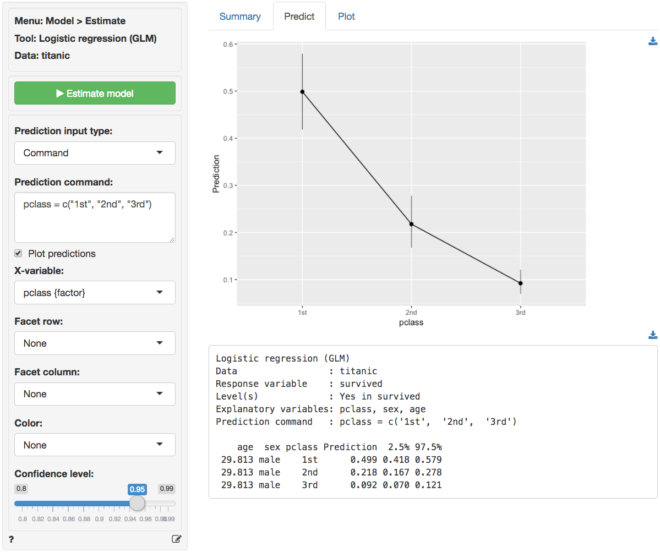Open the Facet column dropdown
660x552 pixels.
pos(95,394)
